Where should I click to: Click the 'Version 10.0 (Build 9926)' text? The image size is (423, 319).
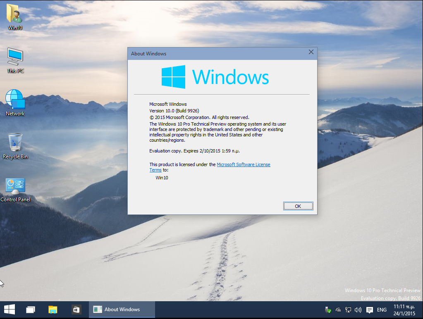[174, 111]
